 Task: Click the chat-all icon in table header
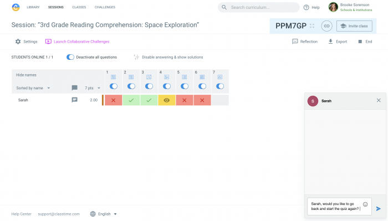click(74, 88)
